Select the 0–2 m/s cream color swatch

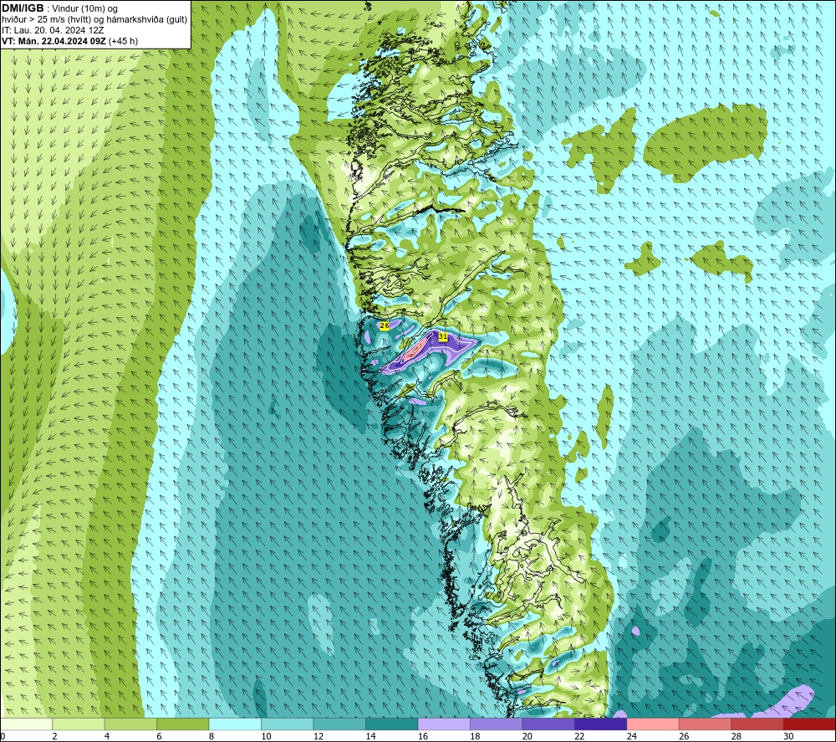coord(26,724)
